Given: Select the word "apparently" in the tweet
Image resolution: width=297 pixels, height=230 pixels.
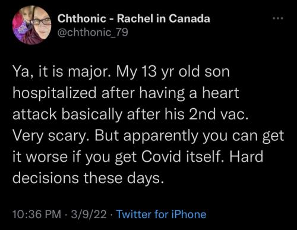Looking at the screenshot, I should (x=160, y=137).
